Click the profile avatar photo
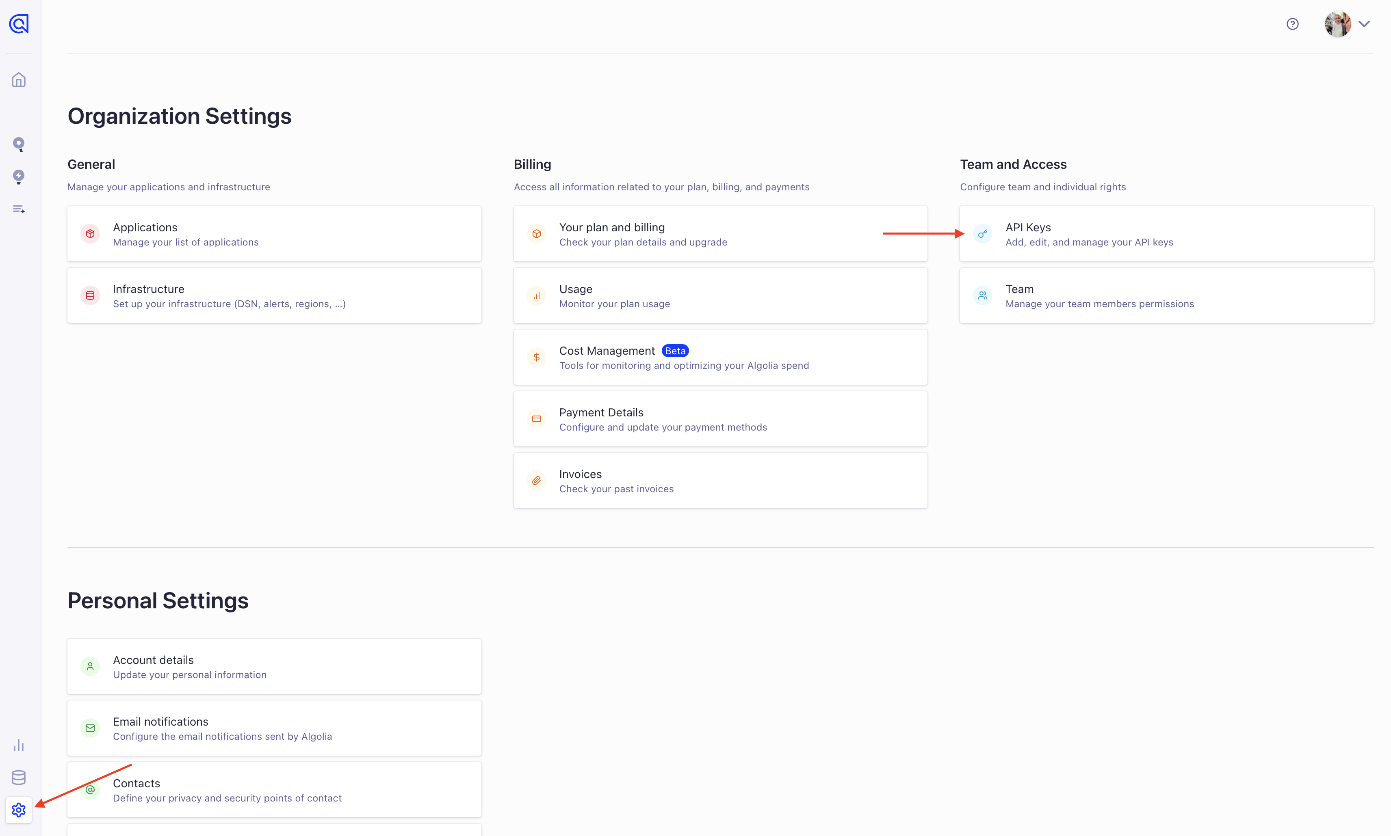1391x836 pixels. 1337,24
